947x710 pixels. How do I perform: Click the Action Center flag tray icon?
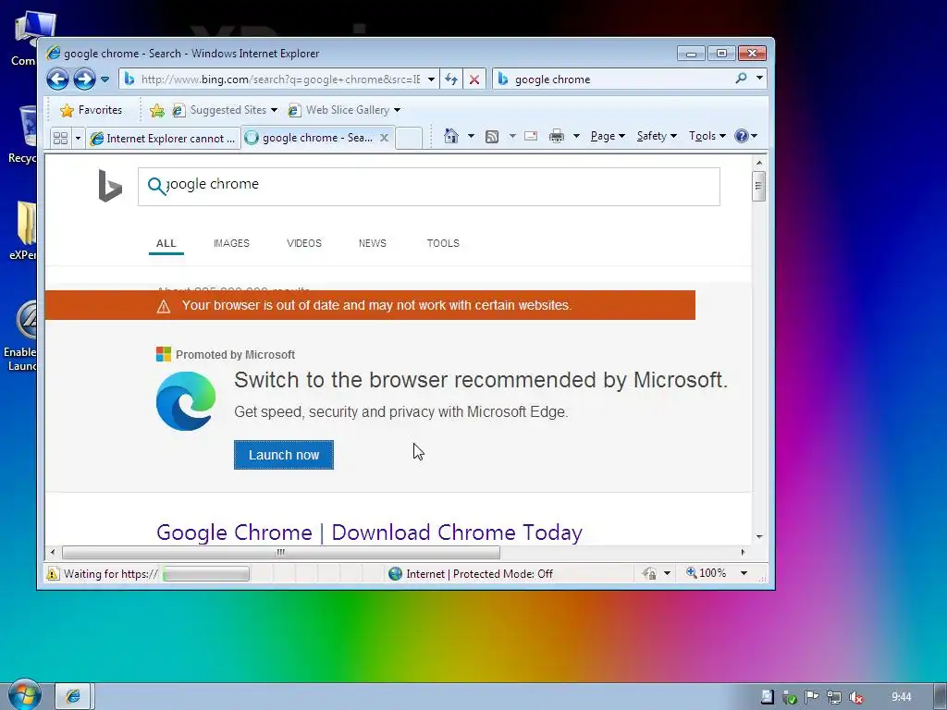pyautogui.click(x=812, y=697)
